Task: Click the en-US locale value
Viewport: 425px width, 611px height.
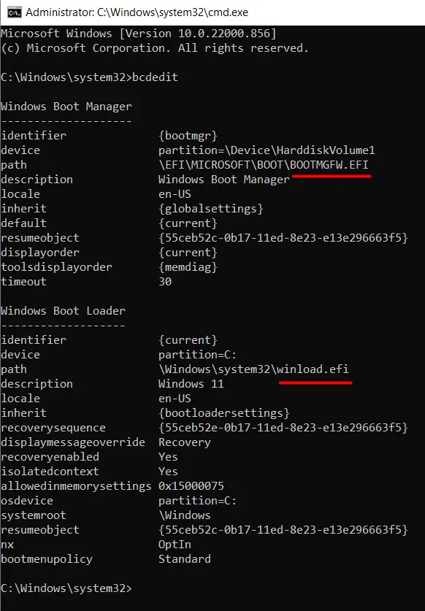Action: [176, 193]
